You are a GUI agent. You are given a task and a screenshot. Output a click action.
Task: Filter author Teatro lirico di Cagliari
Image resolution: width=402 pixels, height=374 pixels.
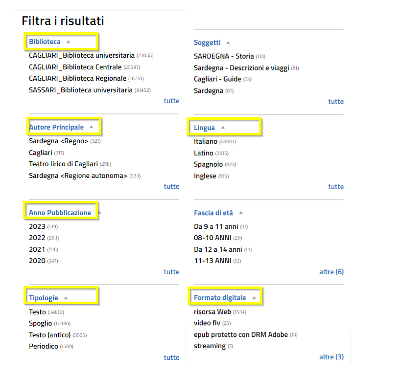pos(63,164)
